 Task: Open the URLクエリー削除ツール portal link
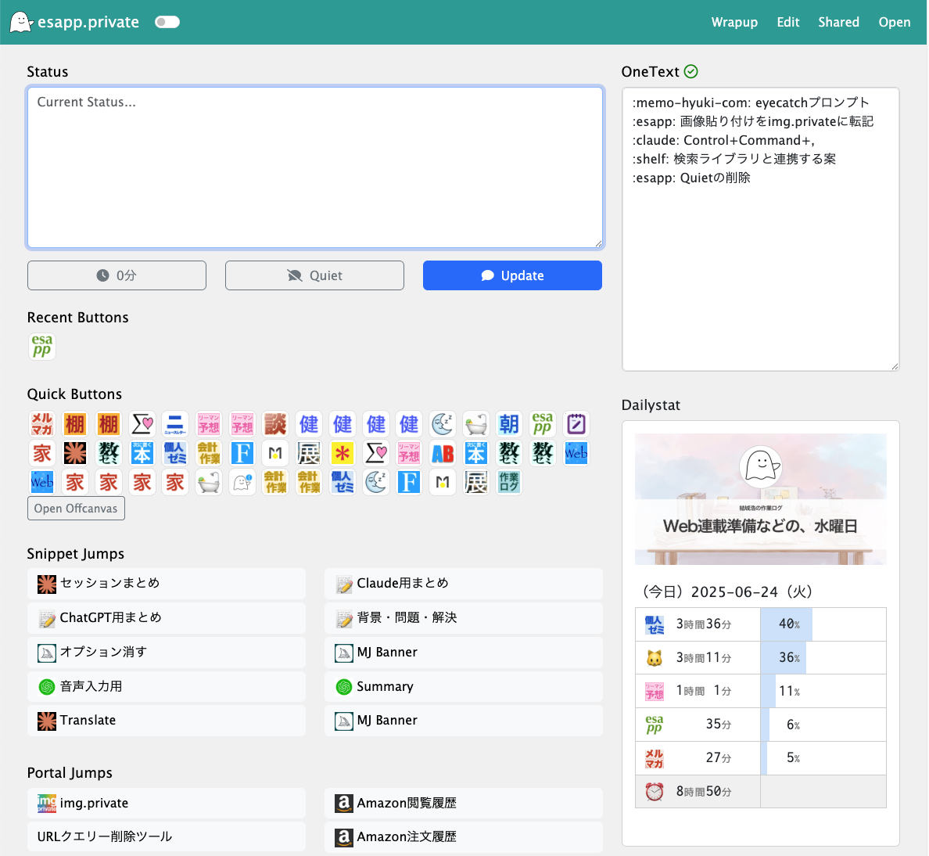[167, 836]
